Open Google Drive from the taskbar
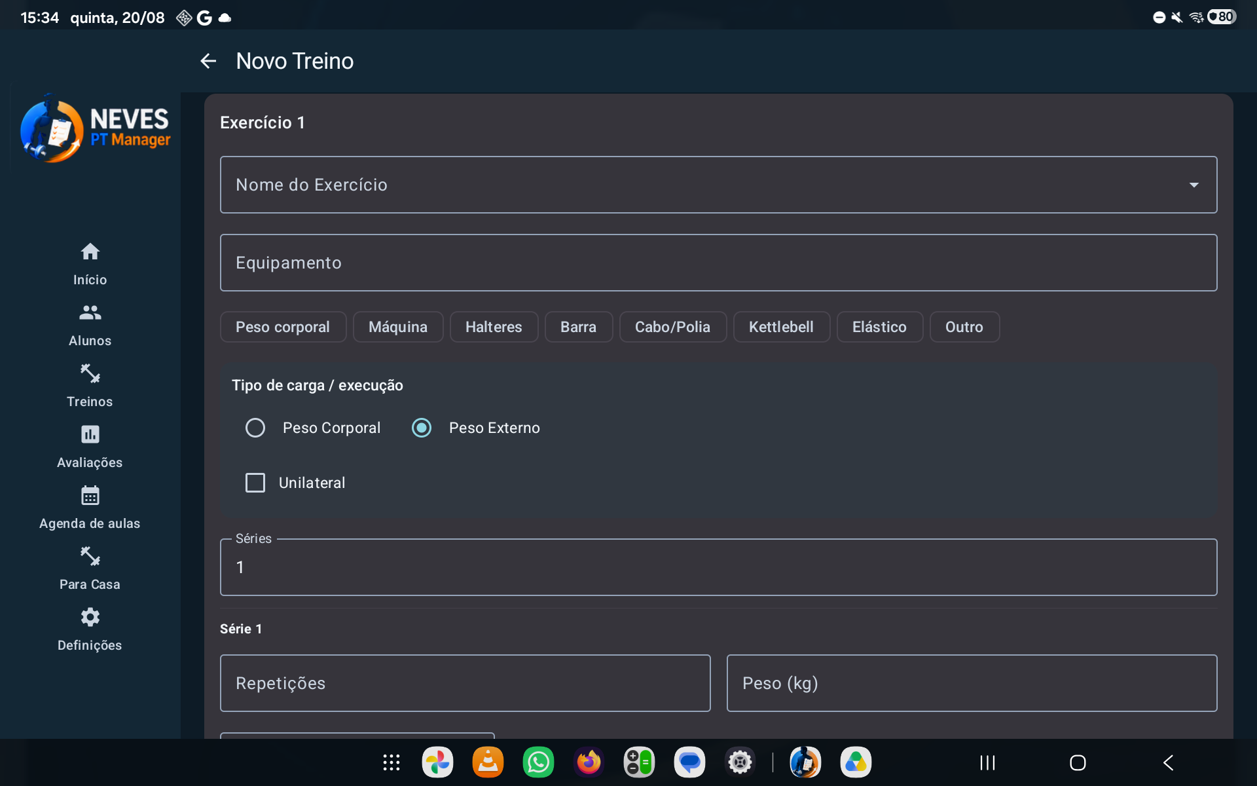 click(x=856, y=762)
